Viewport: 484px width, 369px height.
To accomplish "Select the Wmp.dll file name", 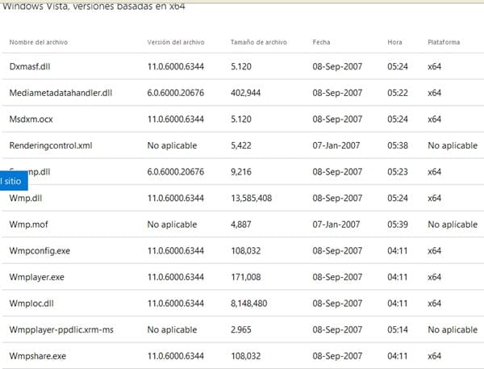I will coord(27,198).
